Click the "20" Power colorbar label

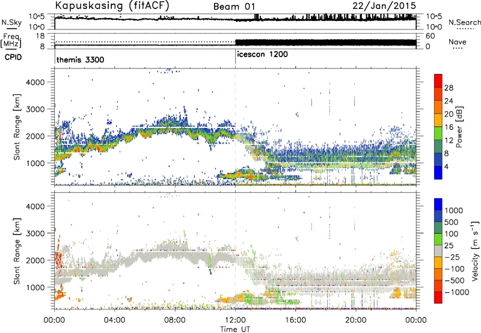449,114
